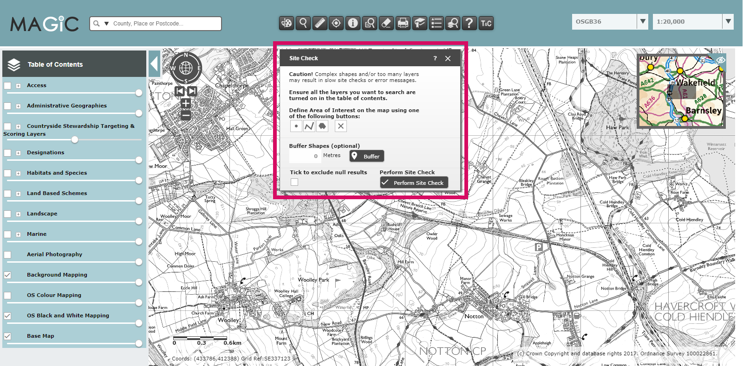Open Site Check help question mark
Screen dimensions: 743x366
pos(435,58)
